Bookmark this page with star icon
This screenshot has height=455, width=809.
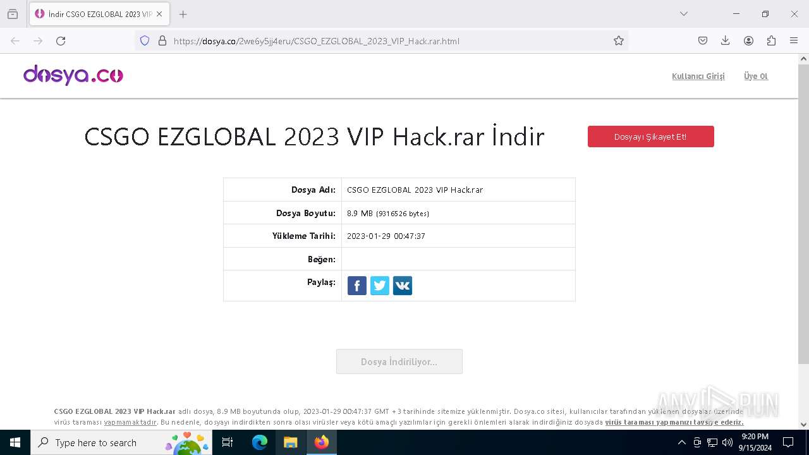(x=619, y=40)
